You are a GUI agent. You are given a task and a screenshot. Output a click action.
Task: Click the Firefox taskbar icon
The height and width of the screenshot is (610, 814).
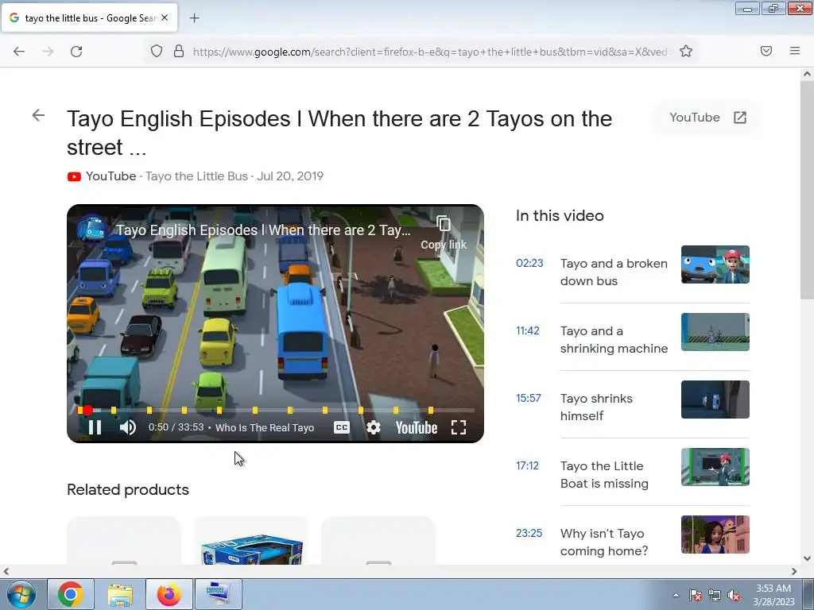pyautogui.click(x=169, y=594)
